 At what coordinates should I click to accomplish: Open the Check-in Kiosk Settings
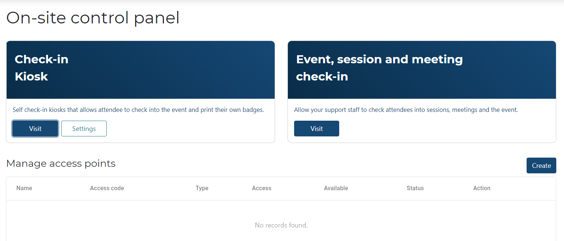click(84, 129)
